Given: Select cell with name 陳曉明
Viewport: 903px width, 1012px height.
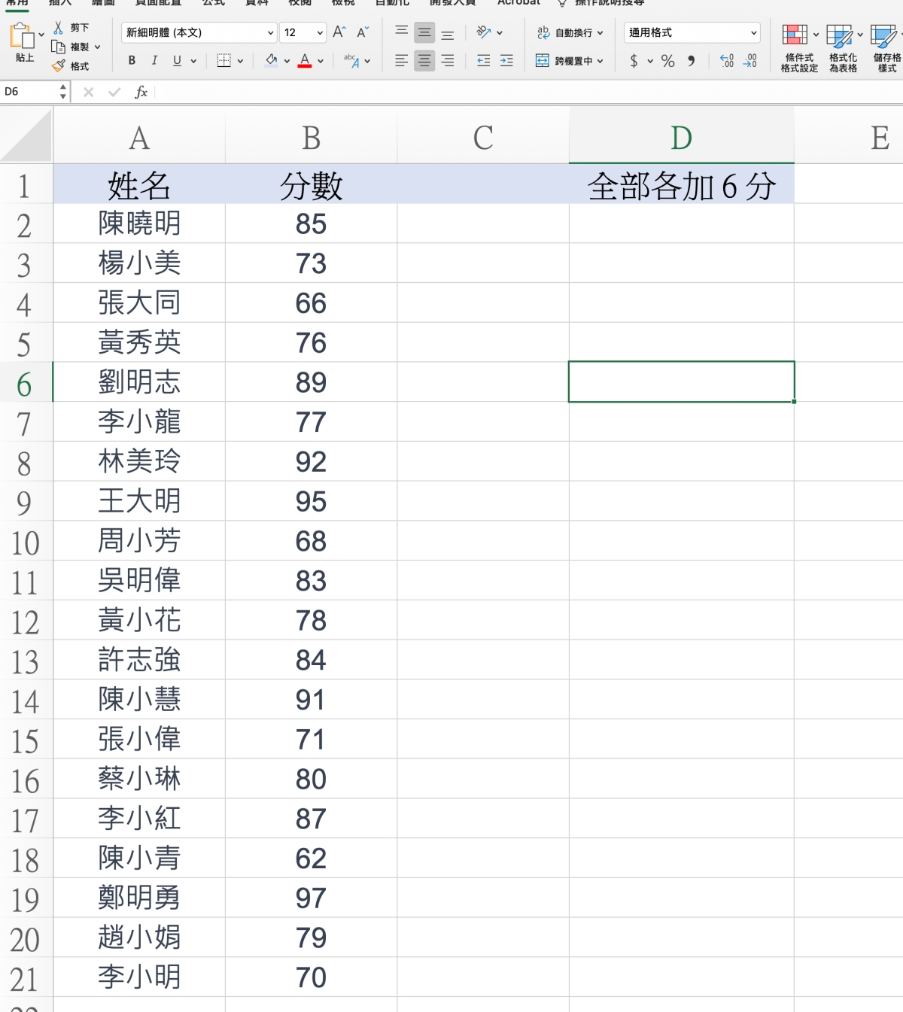Looking at the screenshot, I should 139,223.
